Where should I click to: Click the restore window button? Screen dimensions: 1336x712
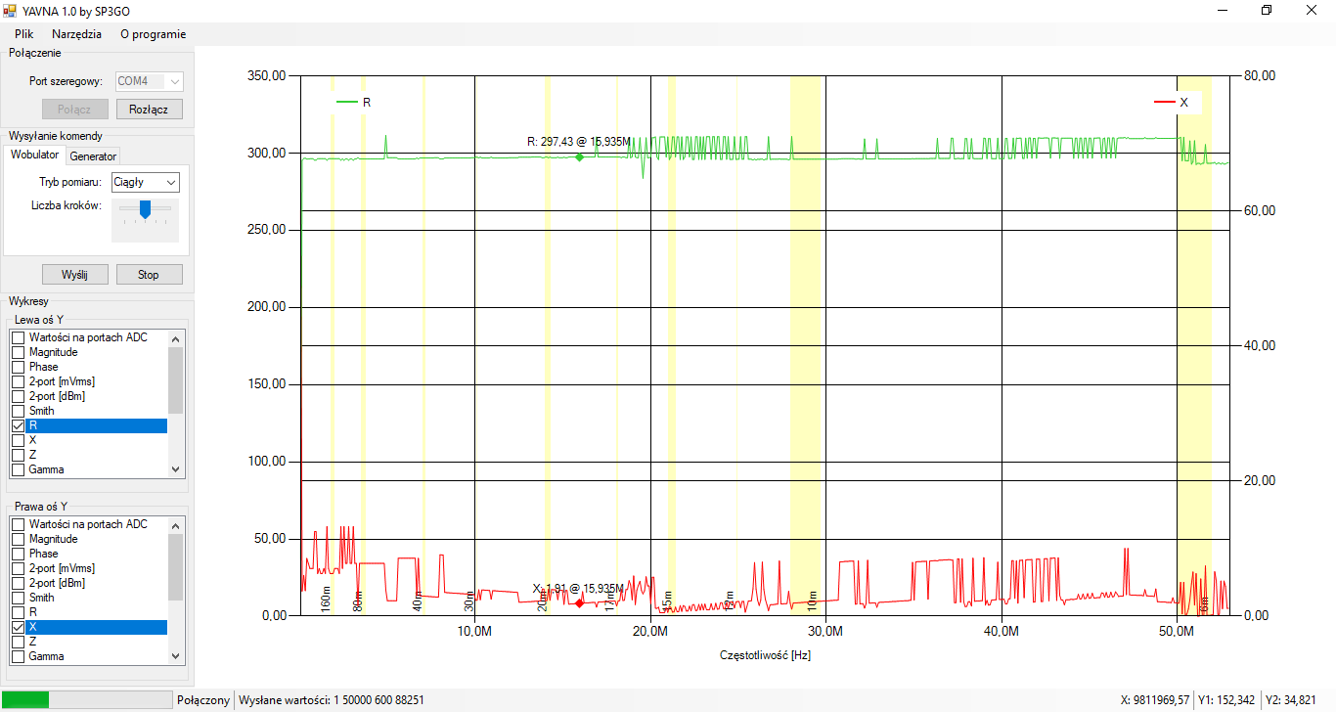(x=1267, y=11)
